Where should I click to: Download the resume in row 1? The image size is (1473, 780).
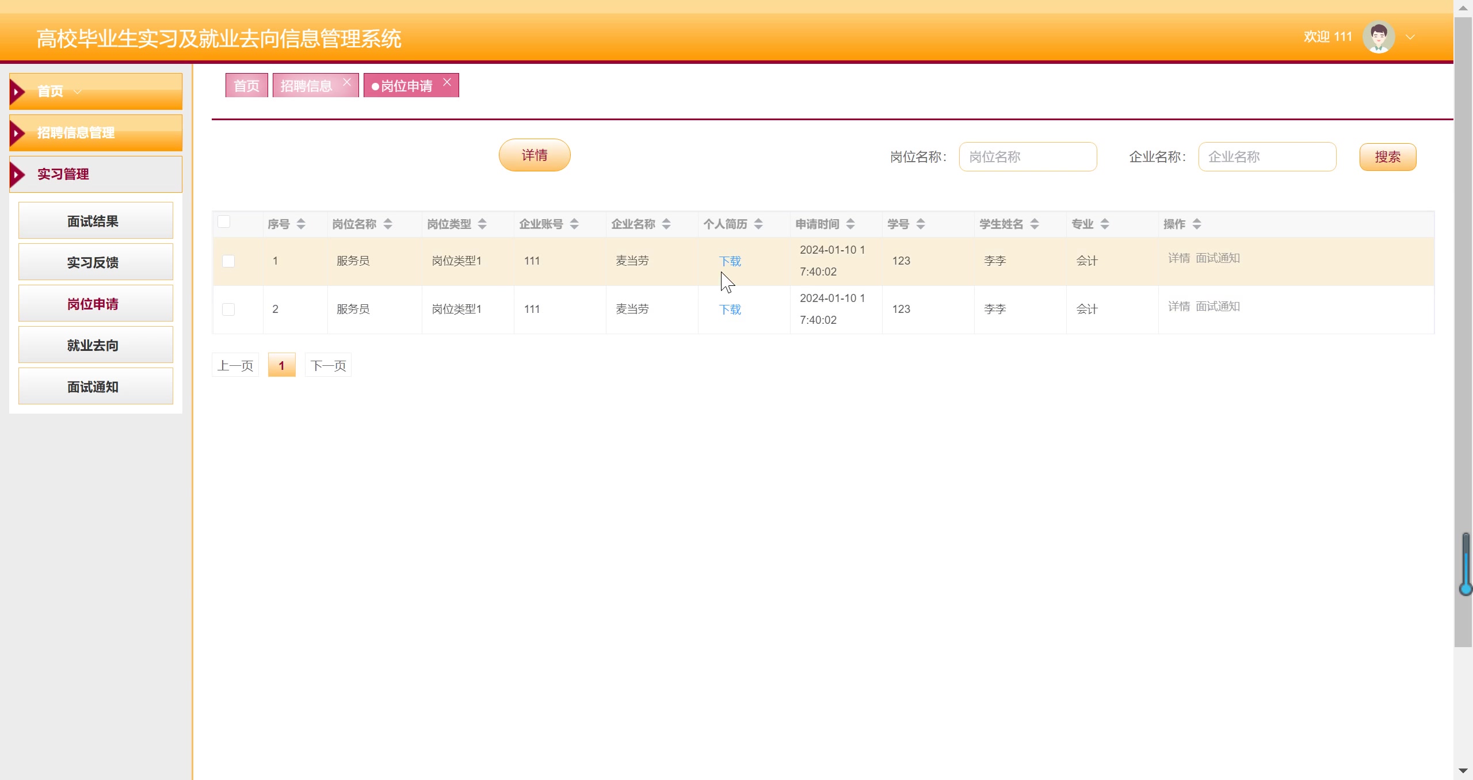[730, 261]
